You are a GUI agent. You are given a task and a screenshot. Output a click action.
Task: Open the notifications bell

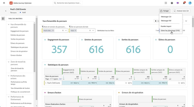[x=184, y=3]
